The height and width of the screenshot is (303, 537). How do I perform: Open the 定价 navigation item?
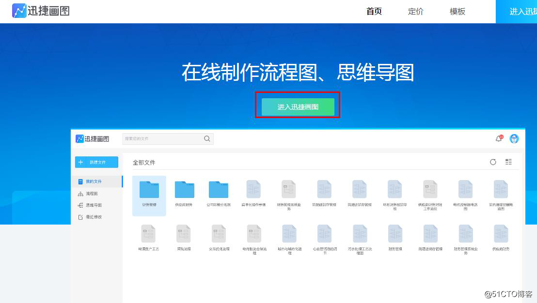416,11
